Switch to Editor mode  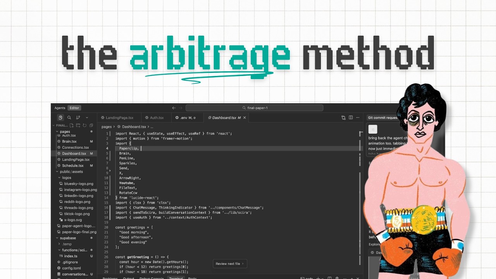point(74,108)
